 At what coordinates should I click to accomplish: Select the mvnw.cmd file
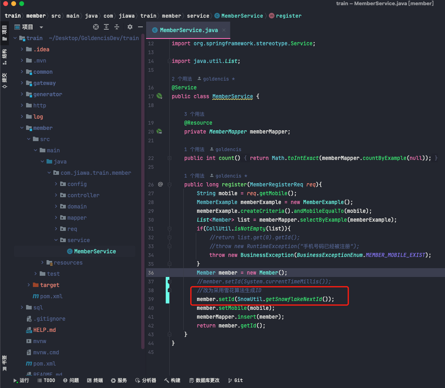coord(43,352)
